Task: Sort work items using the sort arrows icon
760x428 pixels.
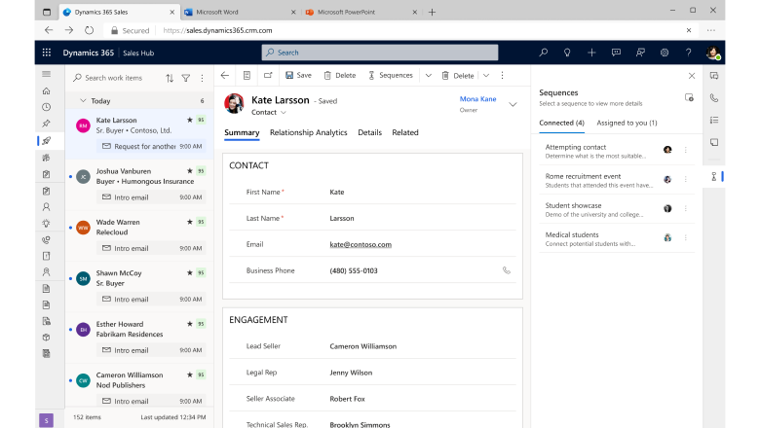Action: click(x=170, y=78)
